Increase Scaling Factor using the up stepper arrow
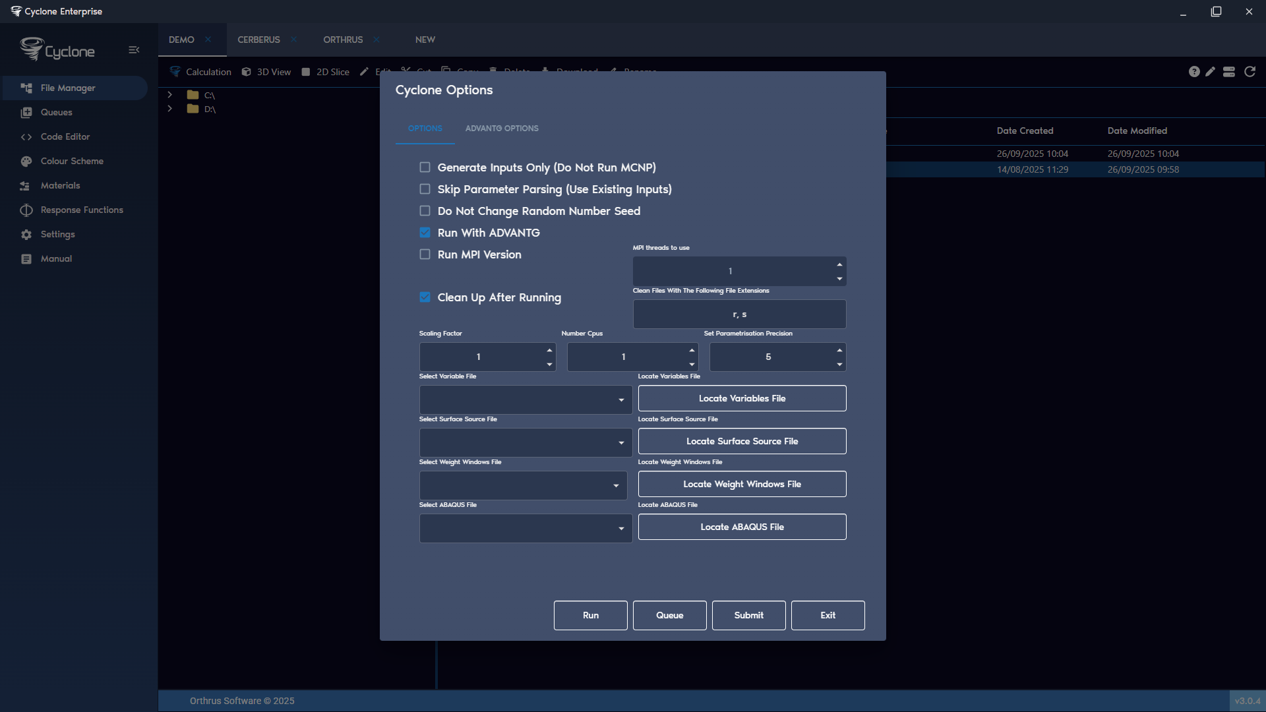Image resolution: width=1266 pixels, height=712 pixels. (x=551, y=350)
